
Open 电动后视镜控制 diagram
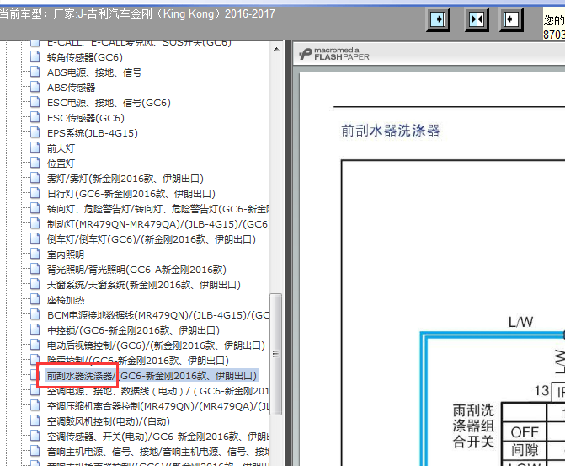pos(156,345)
